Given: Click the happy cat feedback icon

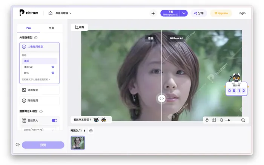Looking at the screenshot, I should tap(104, 120).
